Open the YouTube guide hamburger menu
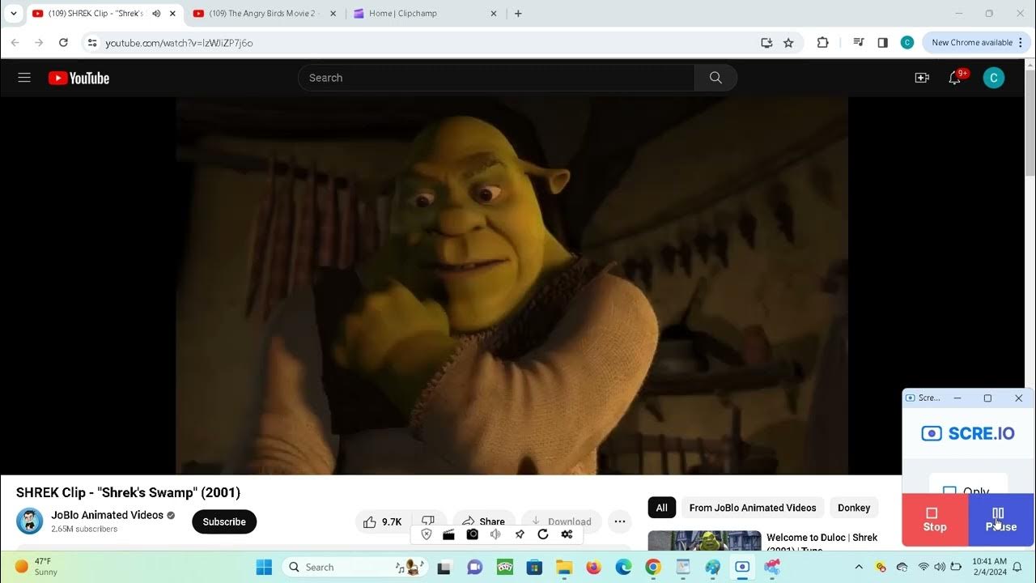This screenshot has width=1036, height=583. [24, 78]
